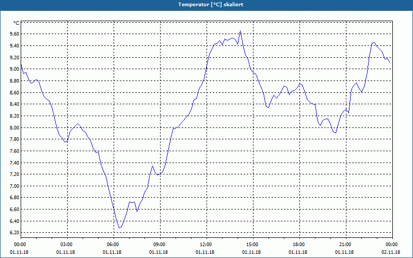Select the 01.11.18 date beneath 18:00
413x258 pixels.
298,252
